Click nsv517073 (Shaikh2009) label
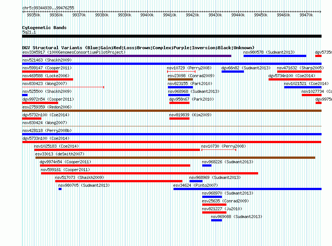The width and height of the screenshot is (332, 246). click(x=79, y=177)
